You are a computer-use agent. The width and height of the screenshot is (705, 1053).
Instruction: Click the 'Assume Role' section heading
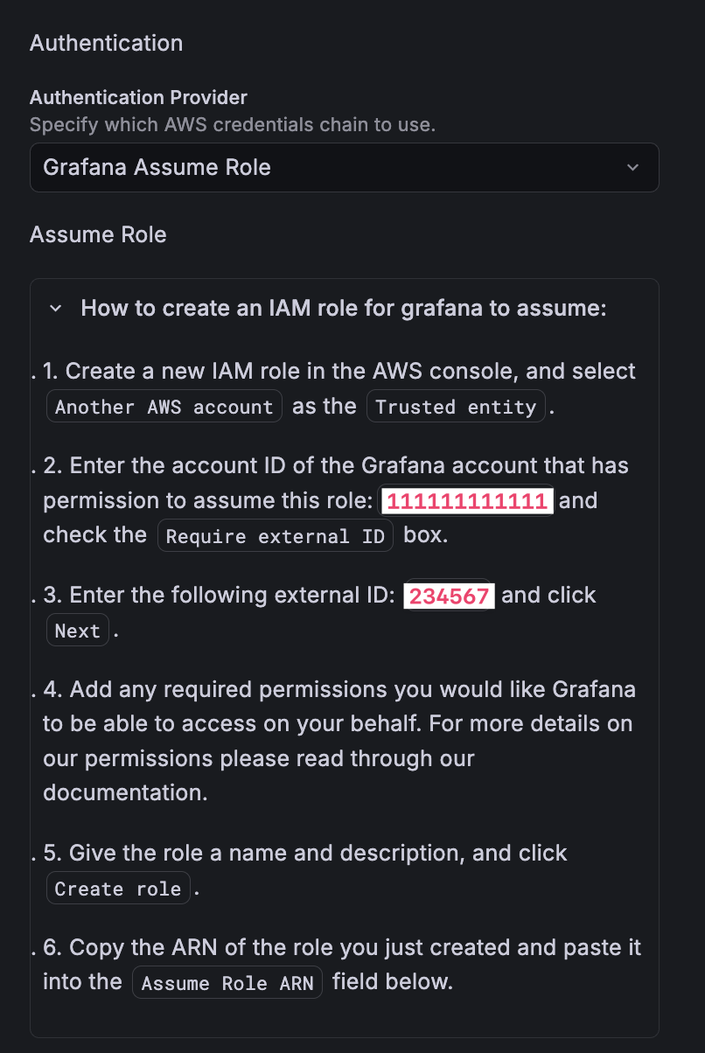pos(98,234)
